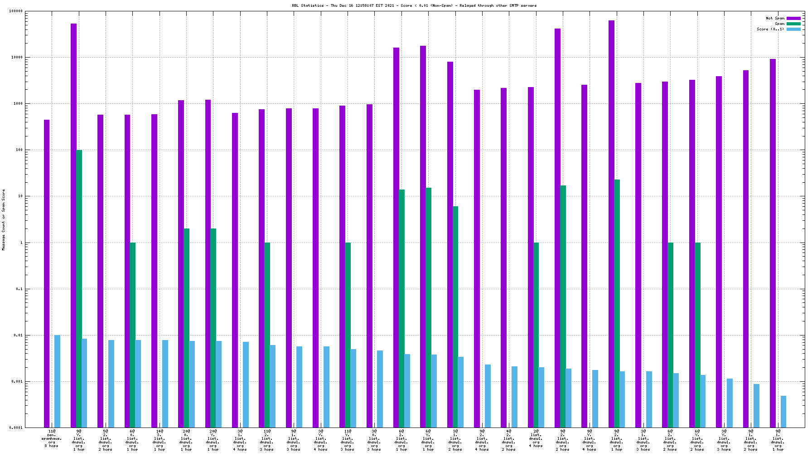This screenshot has height=457, width=812.
Task: Click the 1000 y-axis tick label
Action: coord(19,104)
